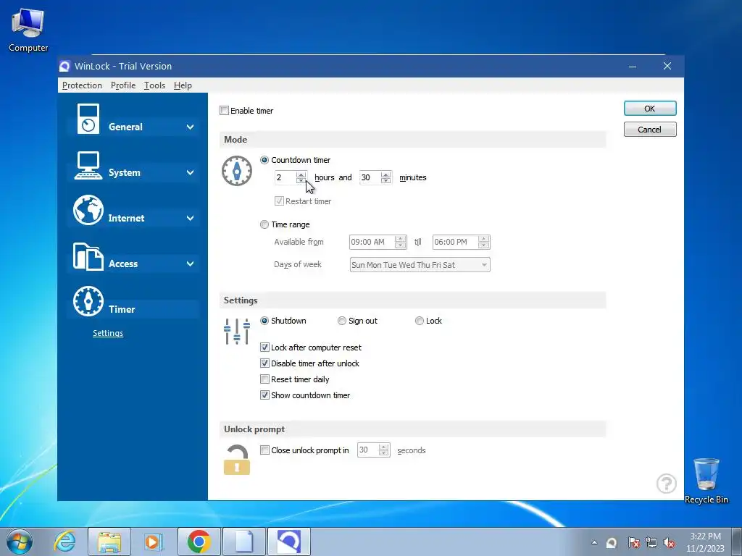Launch Internet Explorer from taskbar
This screenshot has height=556, width=742.
(64, 542)
